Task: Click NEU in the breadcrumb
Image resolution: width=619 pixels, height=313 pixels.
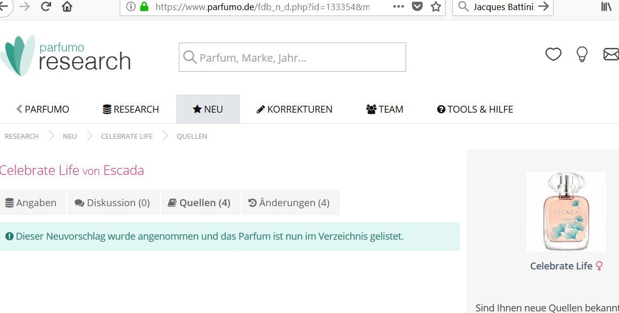Action: point(70,137)
